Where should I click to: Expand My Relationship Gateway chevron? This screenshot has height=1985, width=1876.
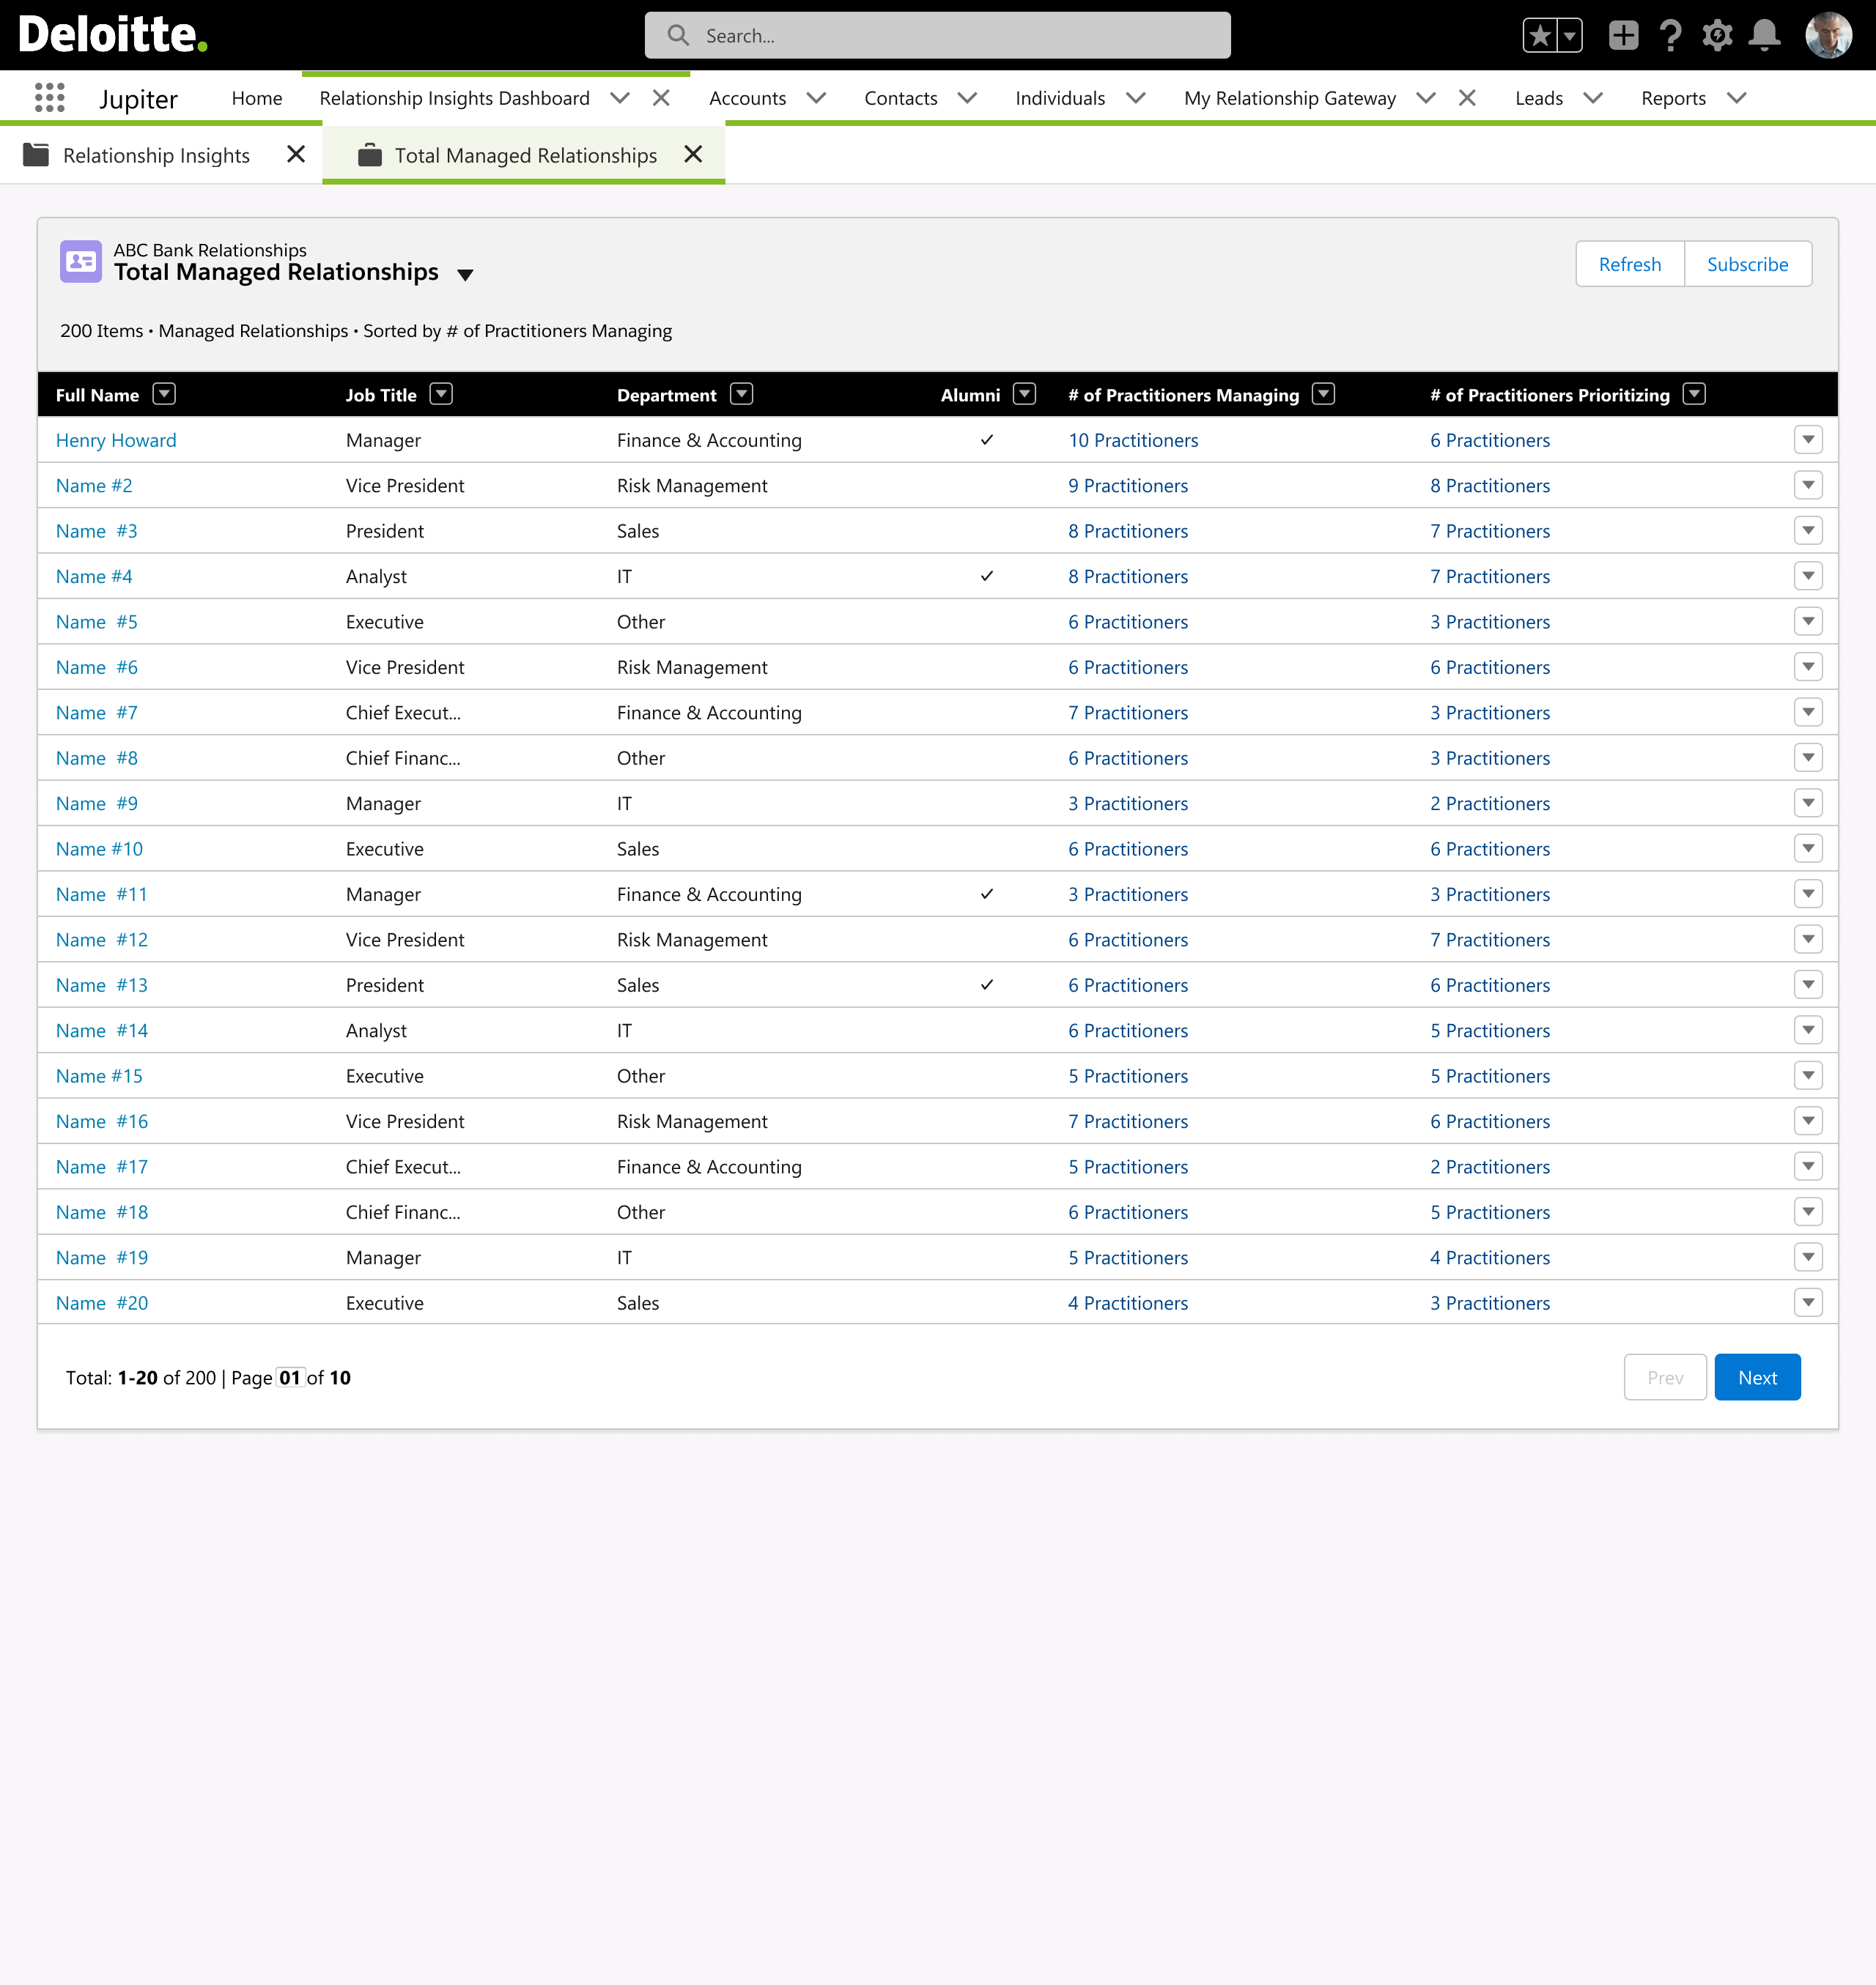tap(1426, 98)
